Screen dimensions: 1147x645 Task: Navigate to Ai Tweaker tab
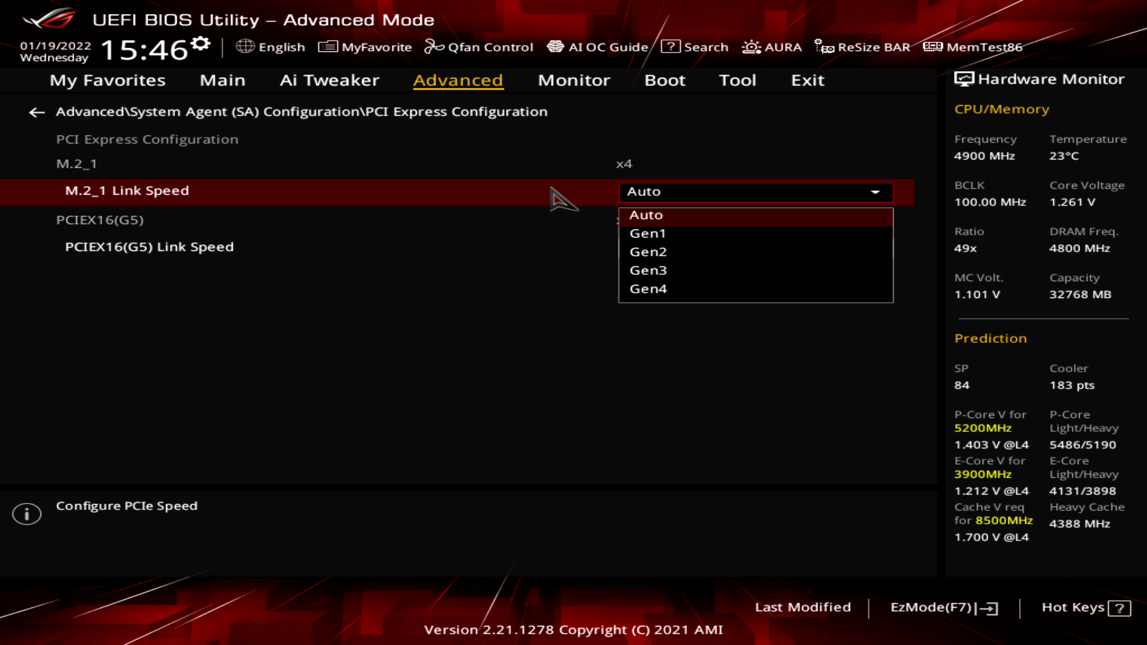tap(329, 79)
